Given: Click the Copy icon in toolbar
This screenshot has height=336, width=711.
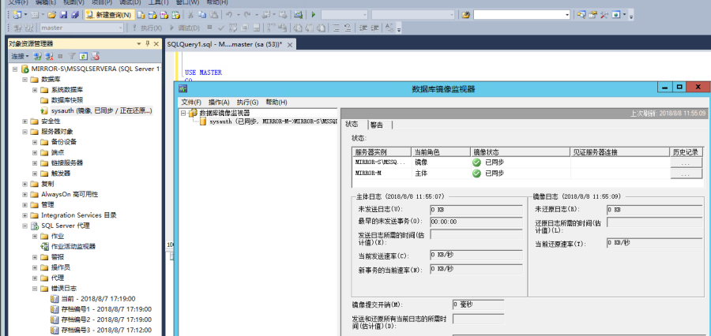Looking at the screenshot, I should coord(201,15).
